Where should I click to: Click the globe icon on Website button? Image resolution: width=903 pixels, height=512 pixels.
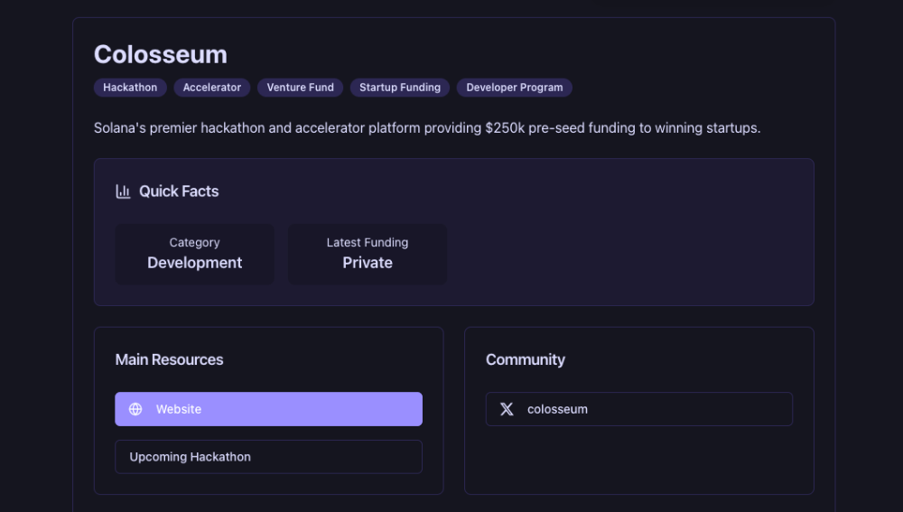[135, 409]
